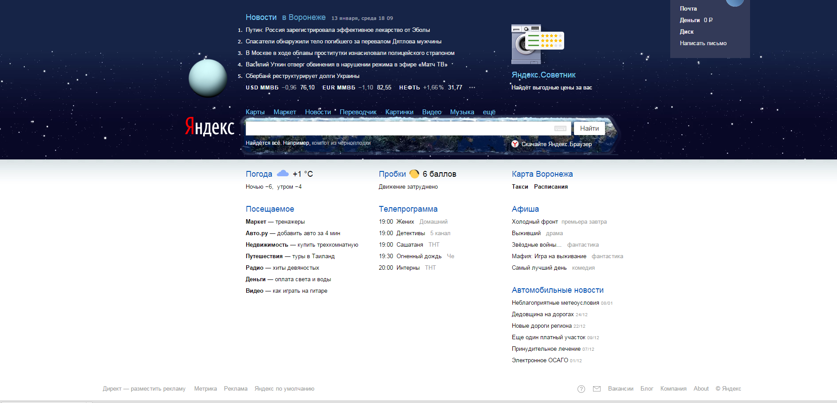Image resolution: width=837 pixels, height=403 pixels.
Task: Click 'Скачайте Яндекс.Браузер' link
Action: pos(557,144)
